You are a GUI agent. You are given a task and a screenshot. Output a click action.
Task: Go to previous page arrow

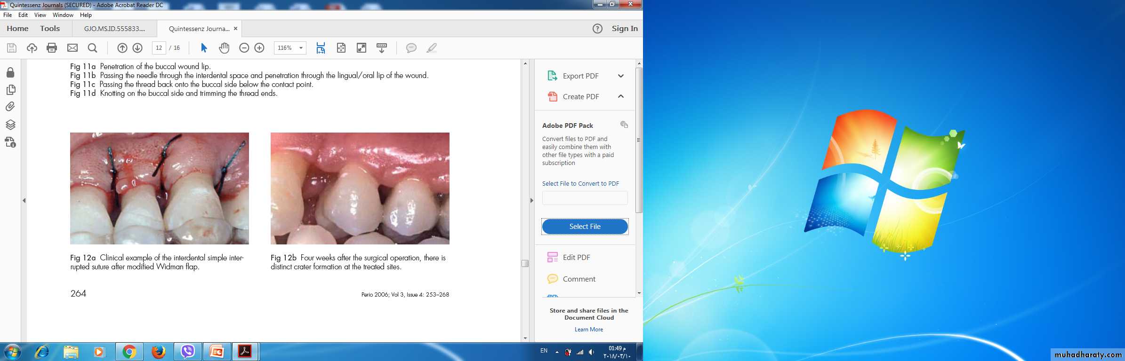[x=122, y=48]
